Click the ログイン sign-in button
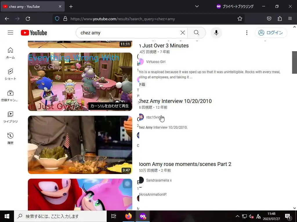This screenshot has height=222, width=297. click(271, 33)
